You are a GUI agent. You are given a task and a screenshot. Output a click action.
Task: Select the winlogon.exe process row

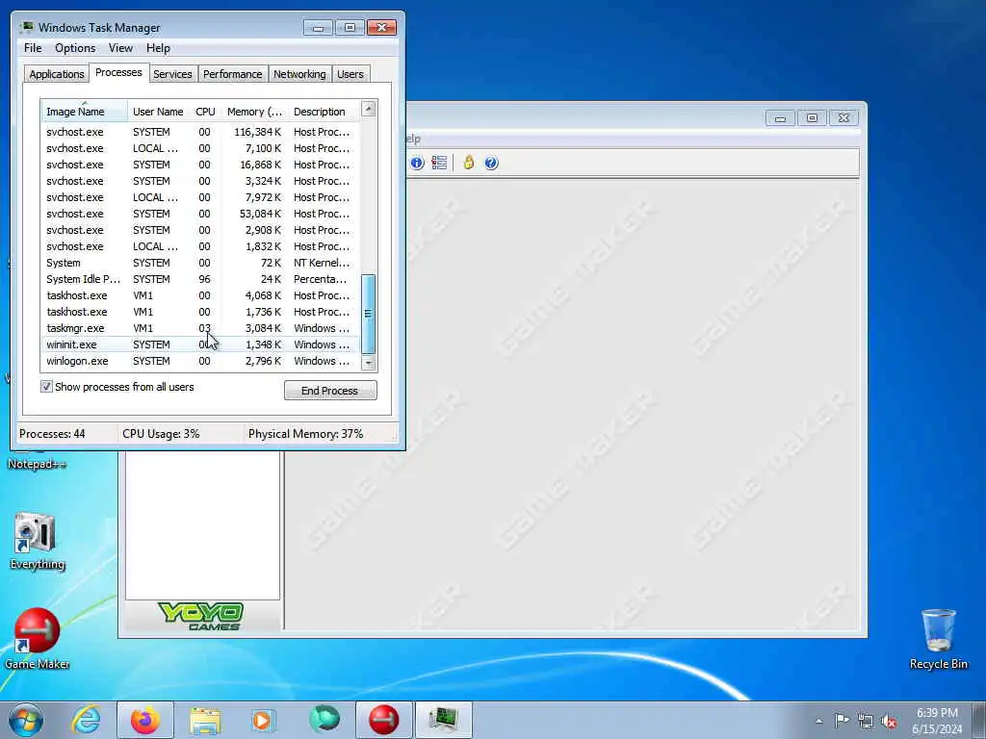pyautogui.click(x=200, y=361)
